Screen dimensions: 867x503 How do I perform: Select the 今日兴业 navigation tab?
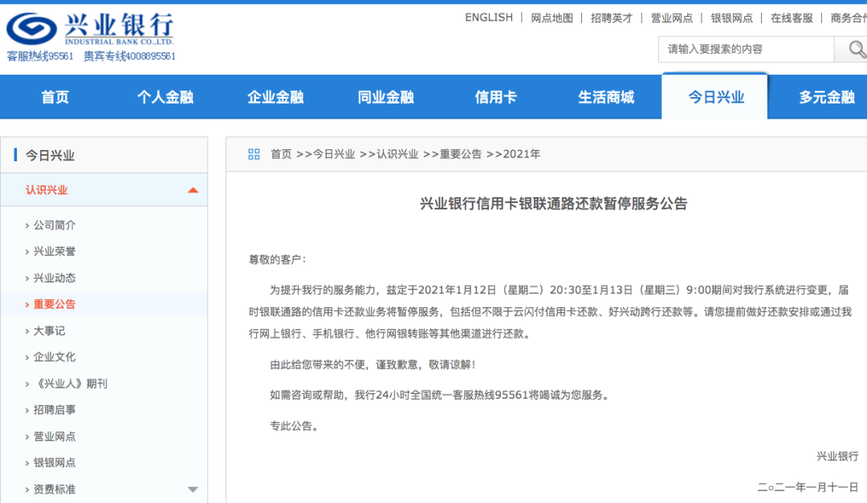(715, 96)
